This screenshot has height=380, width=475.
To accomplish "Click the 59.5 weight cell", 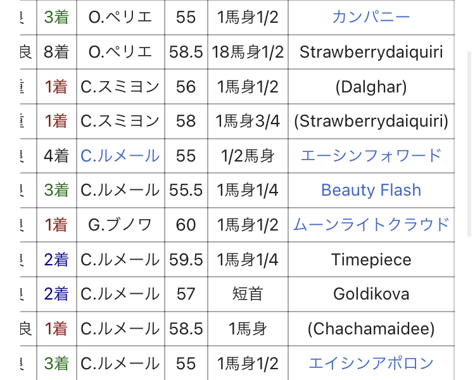I will pyautogui.click(x=186, y=260).
